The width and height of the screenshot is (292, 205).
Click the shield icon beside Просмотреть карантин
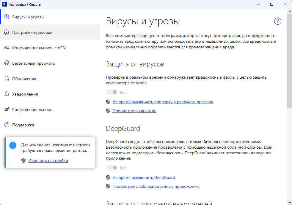108,111
